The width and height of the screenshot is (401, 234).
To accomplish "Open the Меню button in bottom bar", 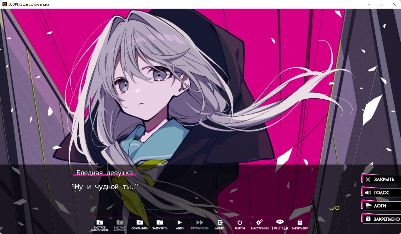I will point(220,225).
